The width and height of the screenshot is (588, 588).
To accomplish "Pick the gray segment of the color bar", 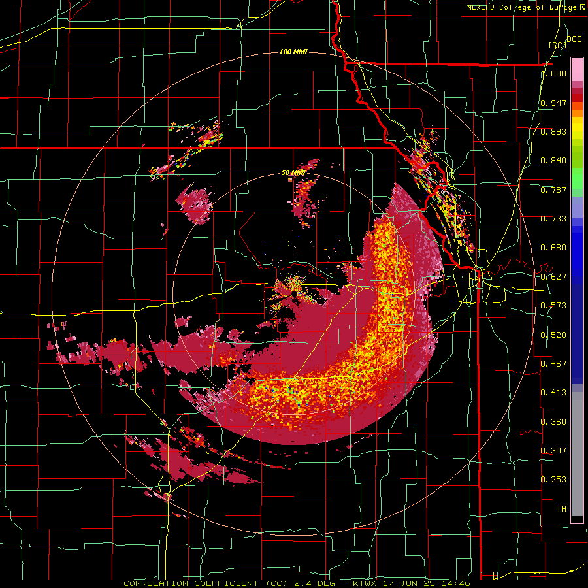I will point(577,454).
